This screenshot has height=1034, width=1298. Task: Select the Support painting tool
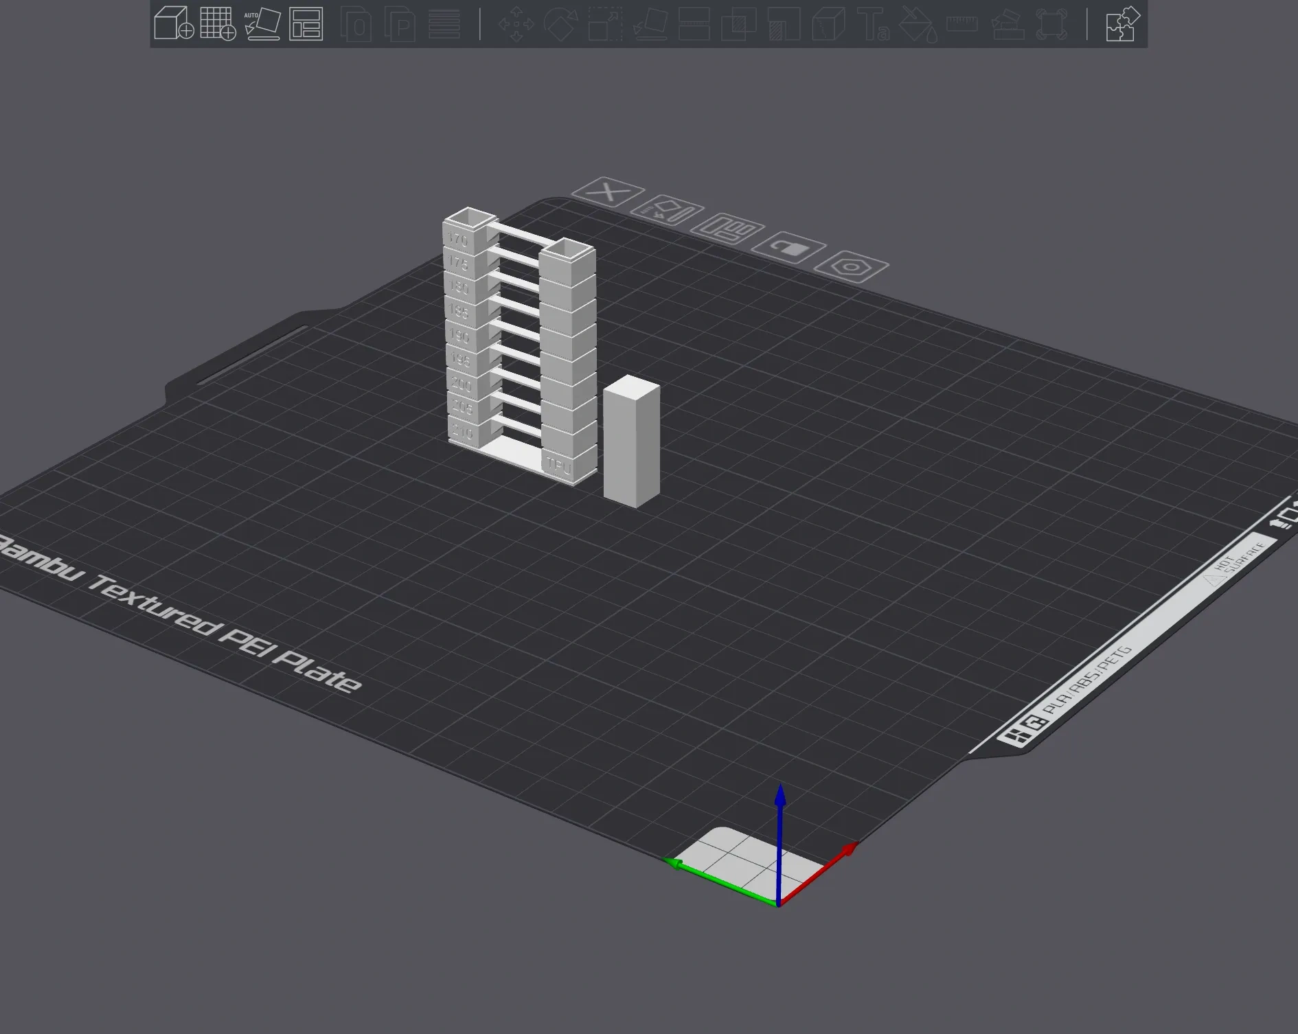784,23
